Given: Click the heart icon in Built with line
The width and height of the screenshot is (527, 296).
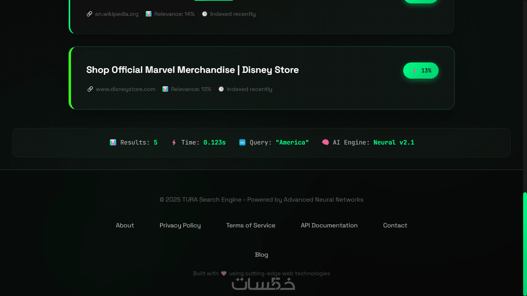Looking at the screenshot, I should point(224,274).
